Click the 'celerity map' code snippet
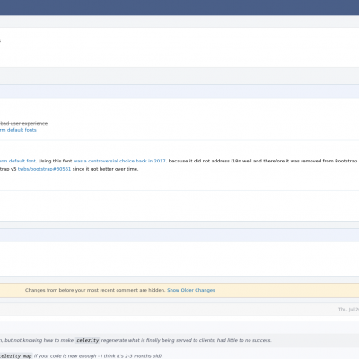The image size is (359, 359). click(16, 356)
